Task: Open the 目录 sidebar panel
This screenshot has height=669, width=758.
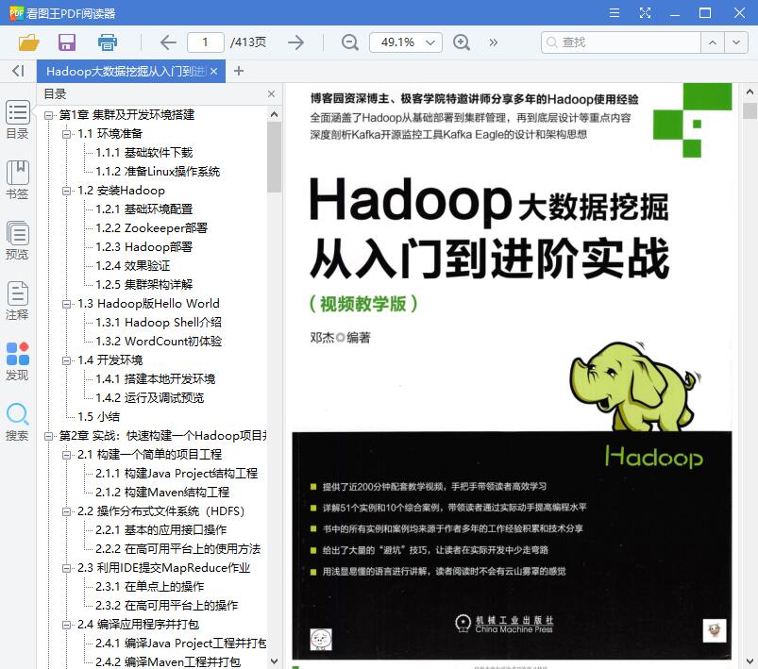Action: click(x=17, y=120)
